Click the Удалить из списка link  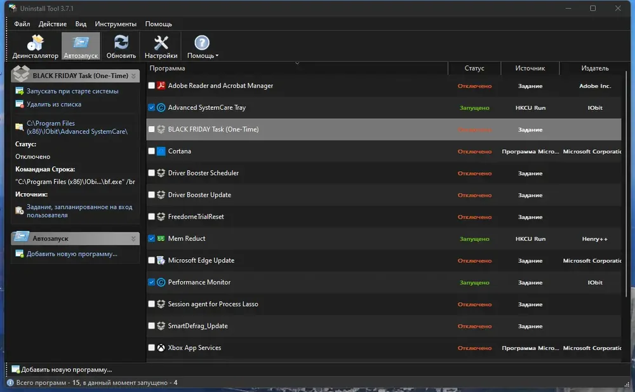click(54, 104)
